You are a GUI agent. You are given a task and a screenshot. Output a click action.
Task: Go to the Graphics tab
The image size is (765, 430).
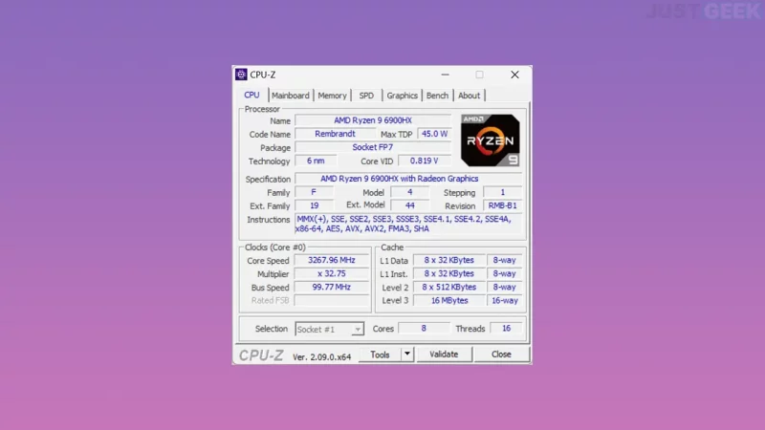tap(402, 96)
